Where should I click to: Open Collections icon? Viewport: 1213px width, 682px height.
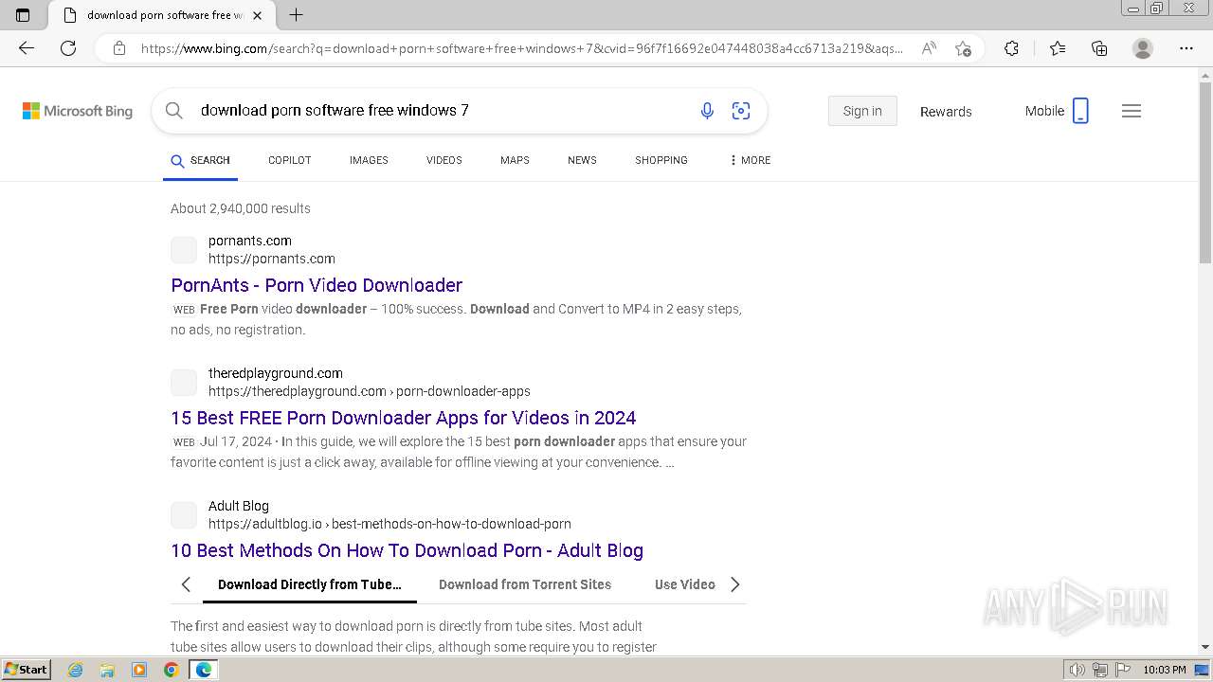coord(1099,48)
